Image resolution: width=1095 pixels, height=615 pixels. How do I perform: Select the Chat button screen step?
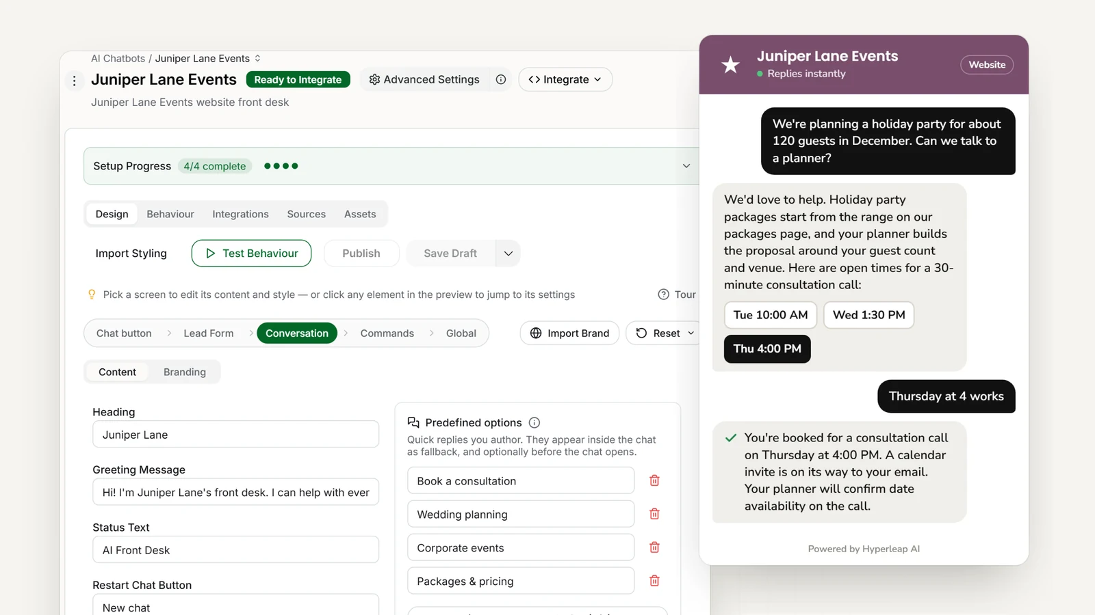[124, 333]
